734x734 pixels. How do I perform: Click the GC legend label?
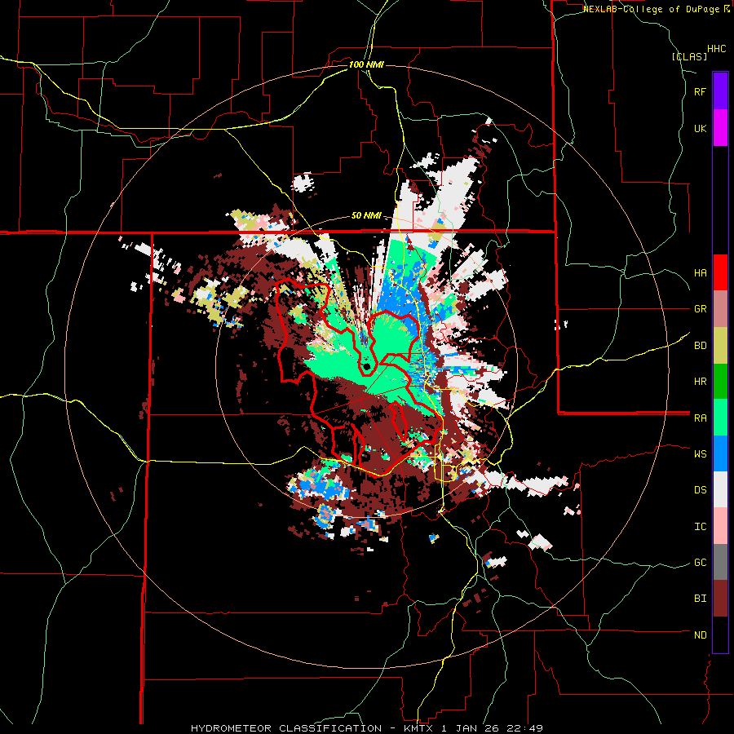pyautogui.click(x=700, y=563)
